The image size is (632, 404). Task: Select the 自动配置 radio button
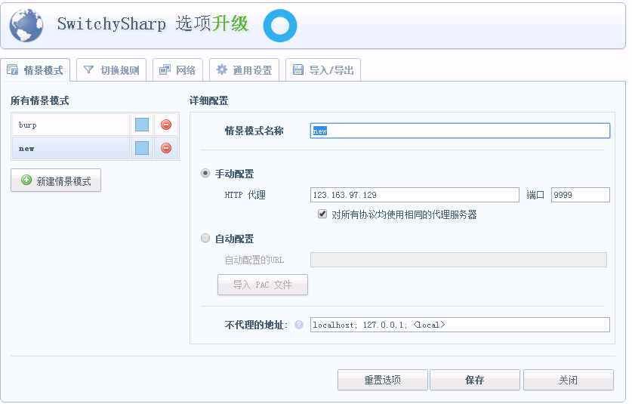[205, 239]
